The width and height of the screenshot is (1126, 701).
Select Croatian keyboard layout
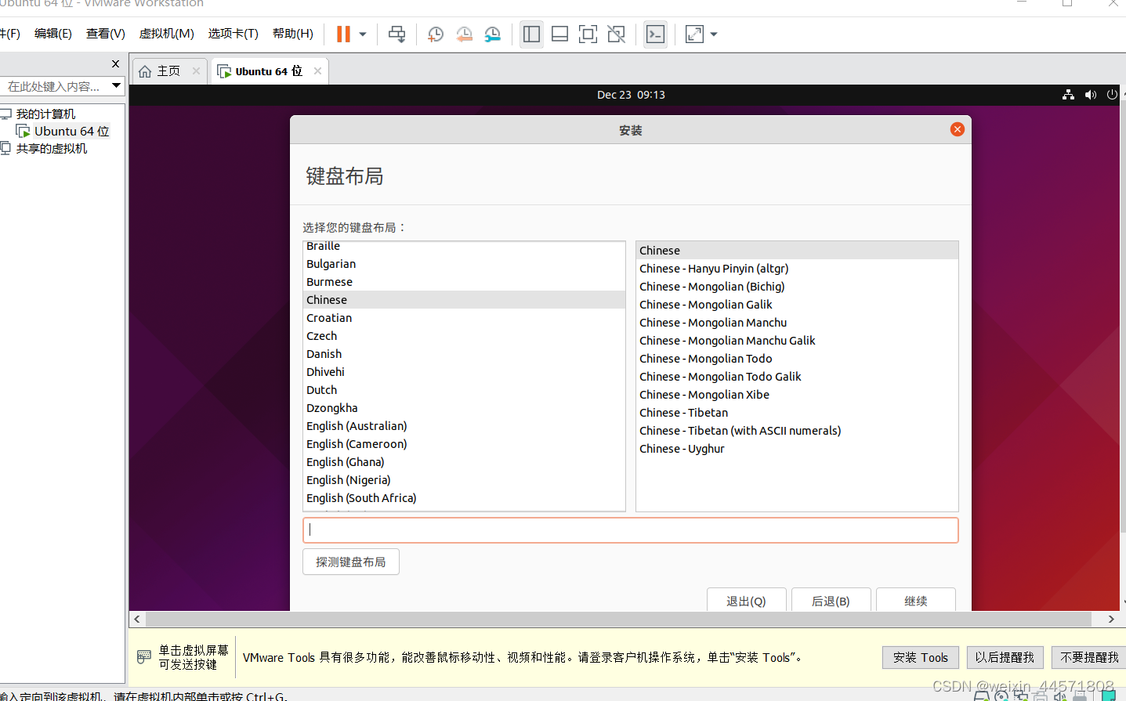coord(464,318)
